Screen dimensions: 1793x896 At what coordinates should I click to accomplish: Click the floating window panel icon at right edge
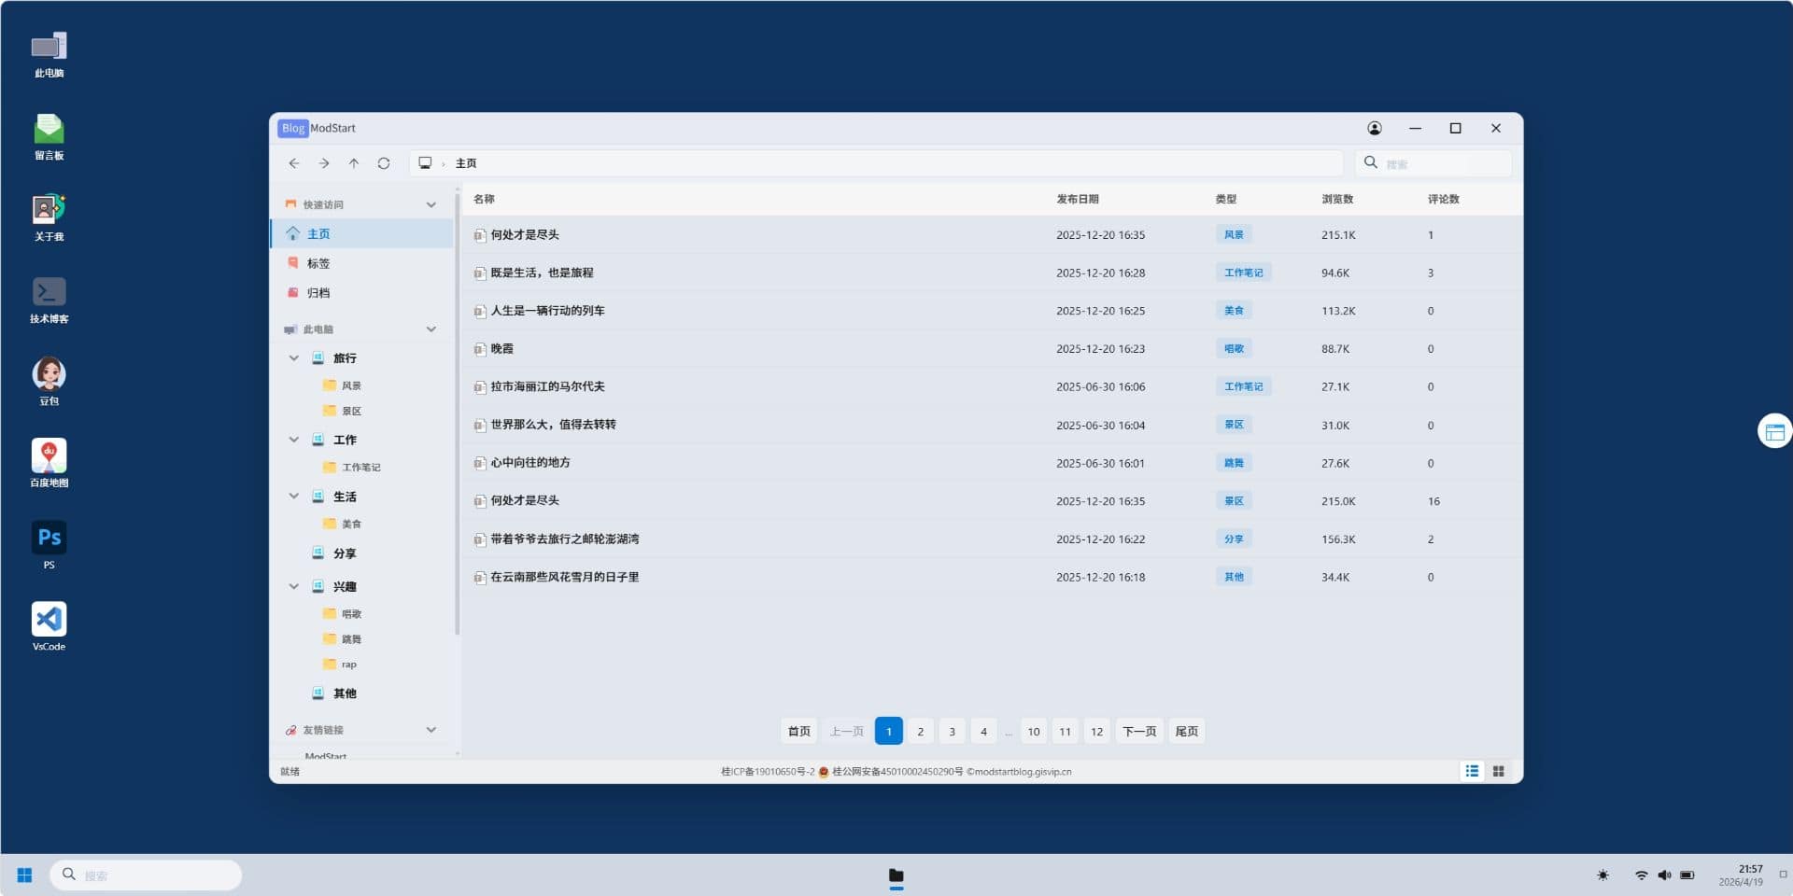(1774, 431)
